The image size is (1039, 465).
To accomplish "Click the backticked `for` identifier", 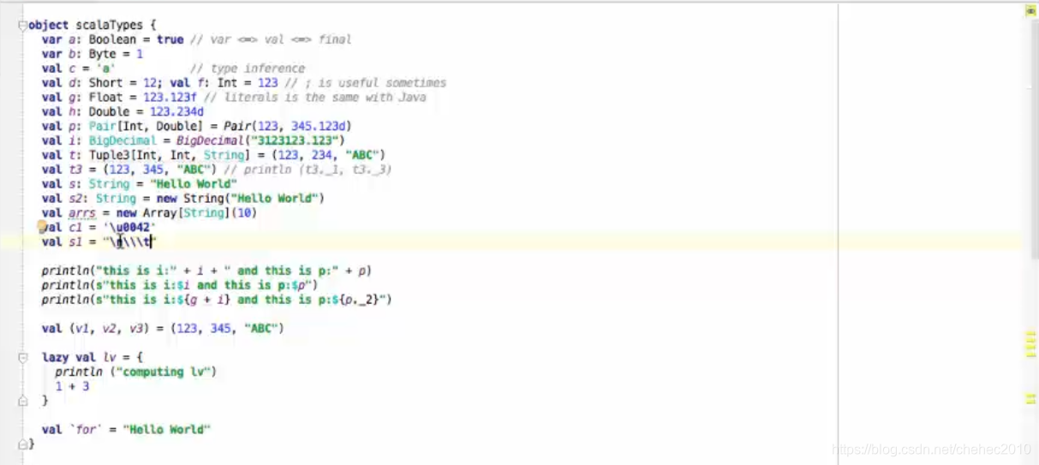I will tap(84, 430).
